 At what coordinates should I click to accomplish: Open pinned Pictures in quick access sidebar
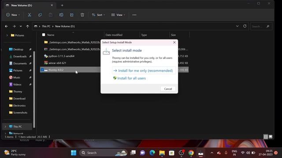18,70
